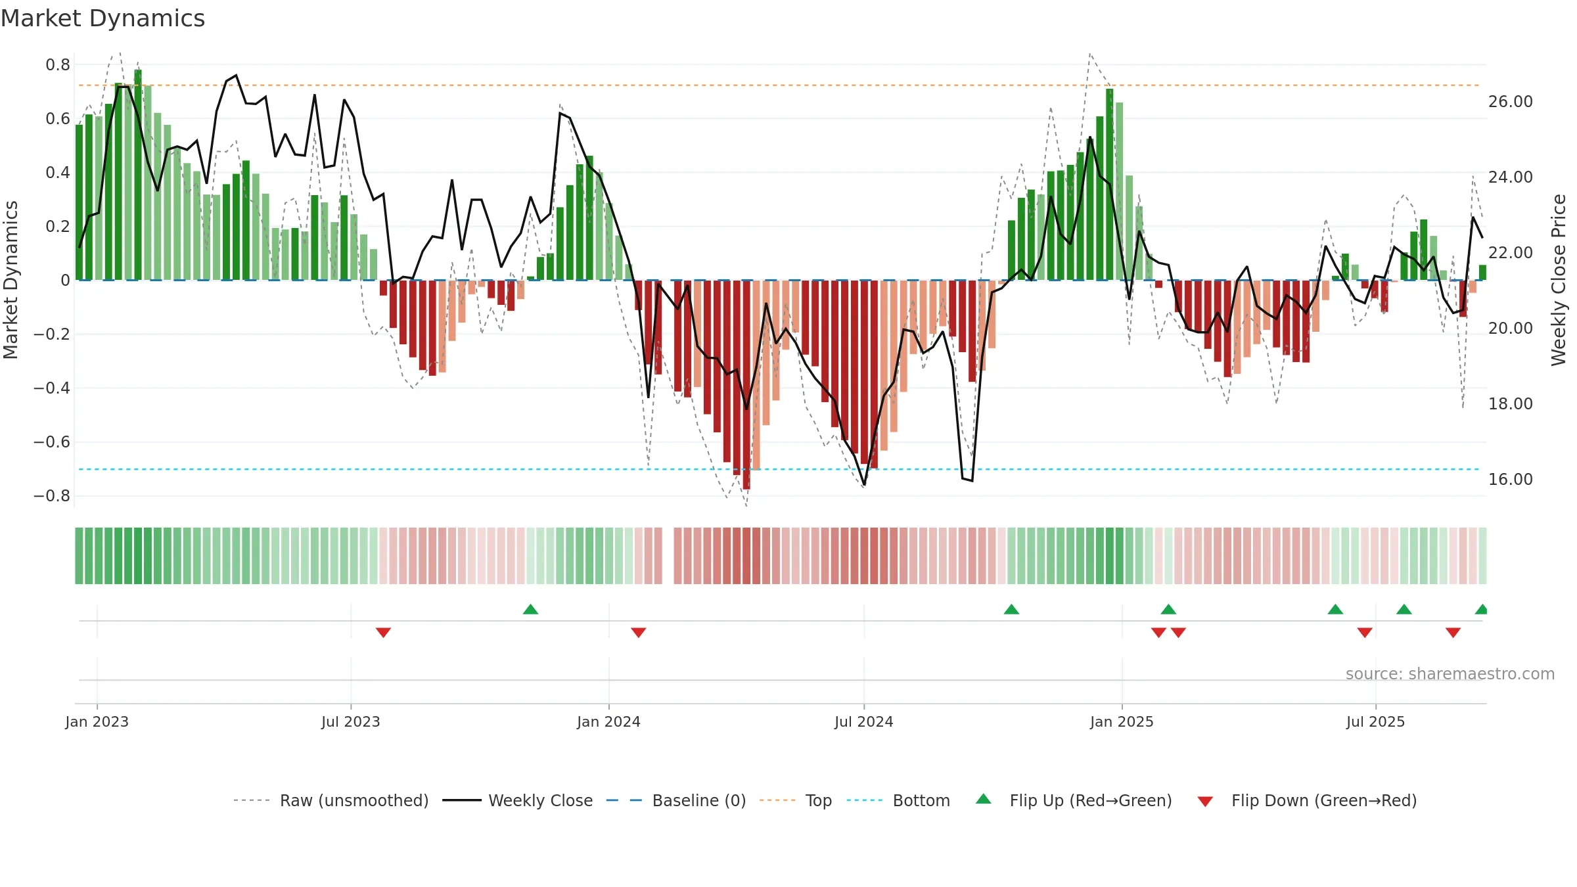This screenshot has height=887, width=1577.
Task: Toggle the Top legend entry
Action: click(x=795, y=800)
